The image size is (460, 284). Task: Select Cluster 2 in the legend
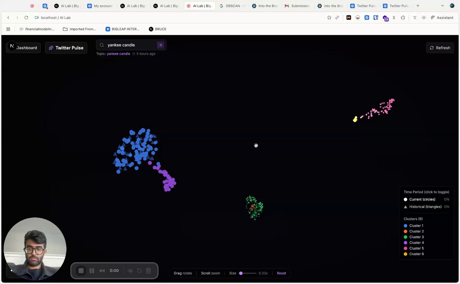(x=414, y=231)
